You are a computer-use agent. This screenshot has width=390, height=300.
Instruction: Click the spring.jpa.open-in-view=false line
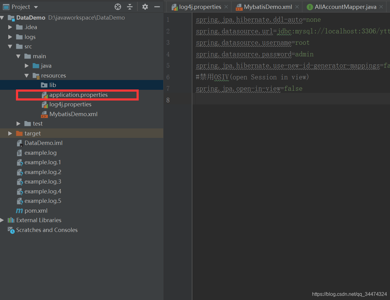[x=249, y=89]
